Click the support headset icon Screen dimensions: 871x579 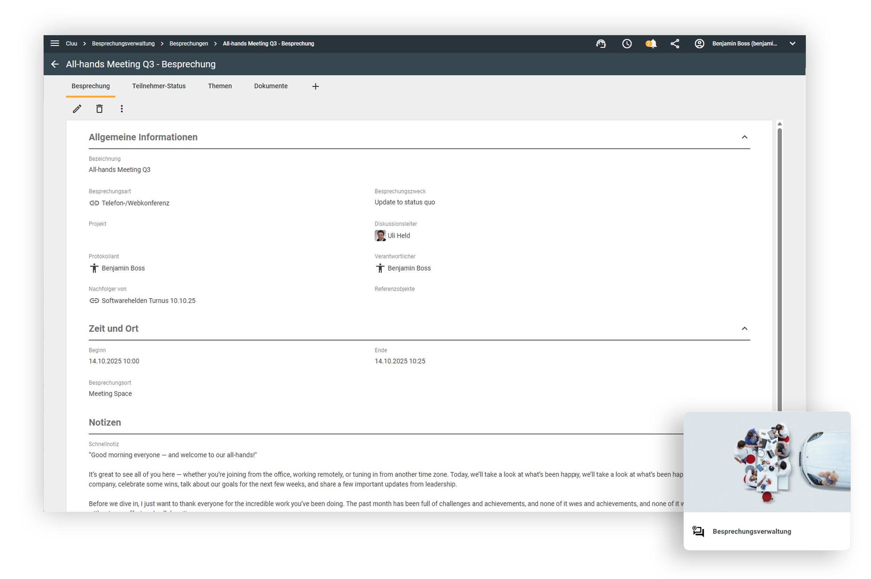pyautogui.click(x=601, y=44)
